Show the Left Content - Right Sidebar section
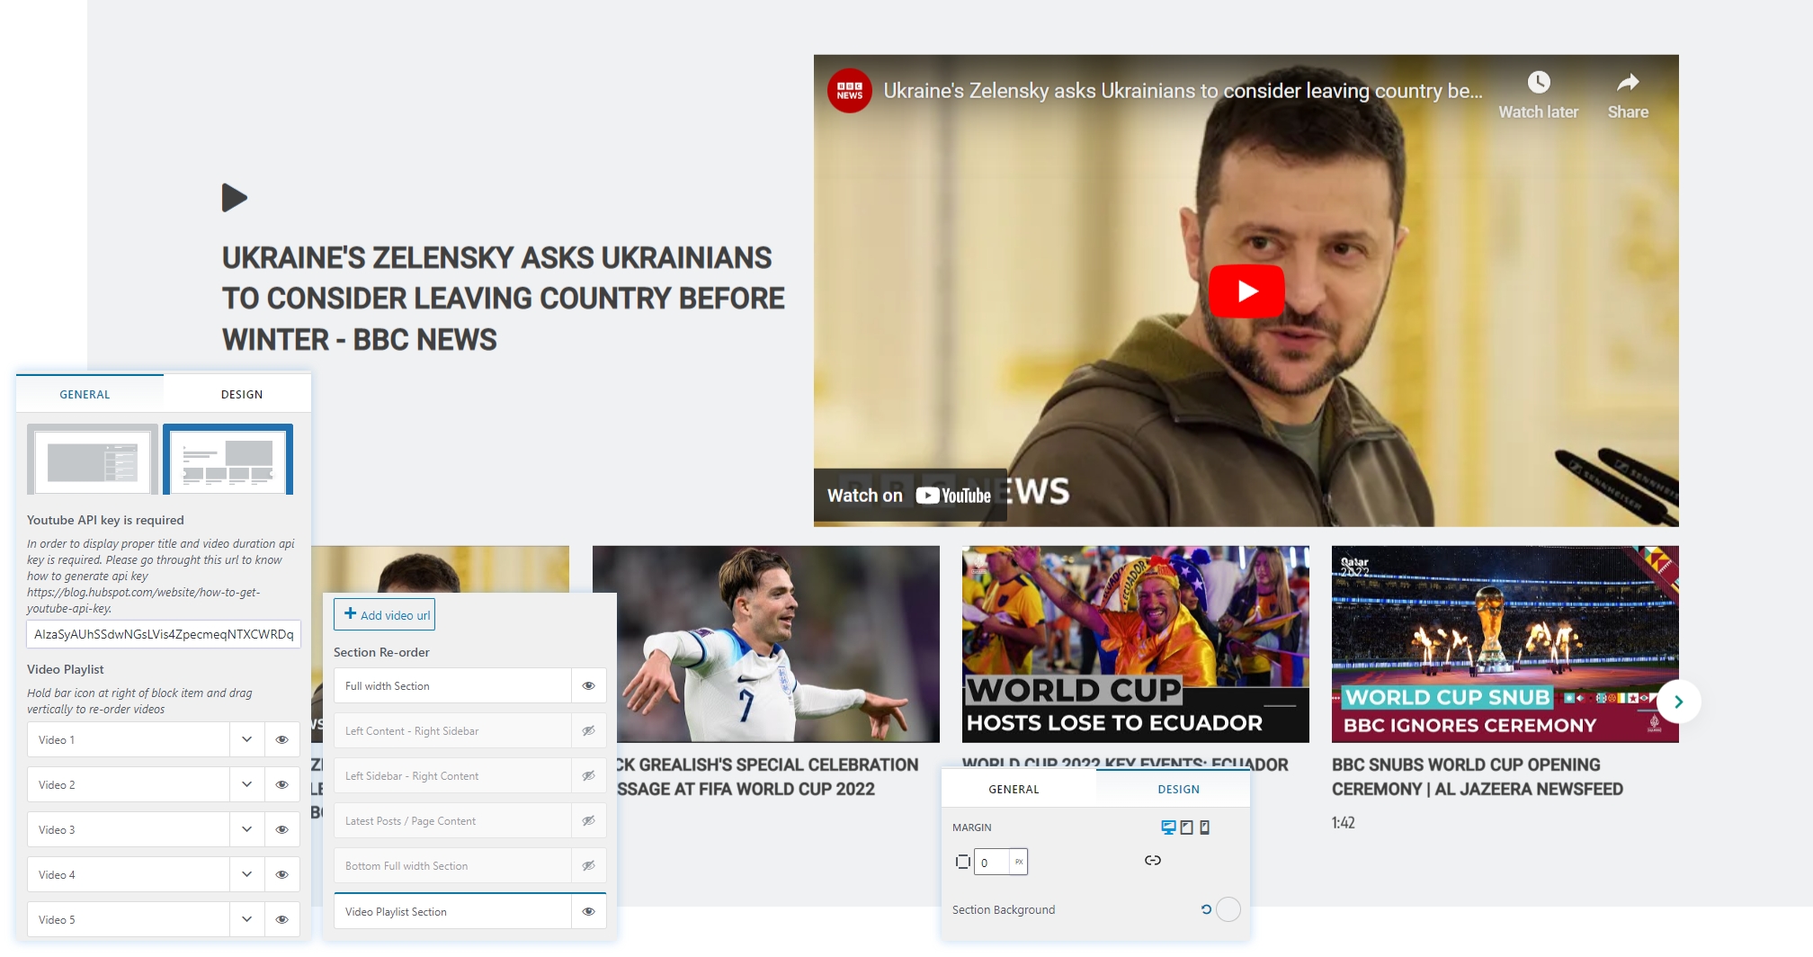Screen dimensions: 1813x957 click(589, 731)
